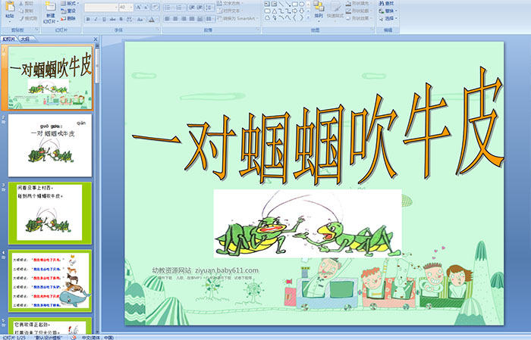
Task: Click the Decrease Indent icon
Action: (192, 8)
